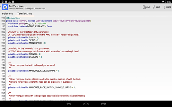Click line number 252 in gutter
This screenshot has height=107, width=172.
point(3,87)
